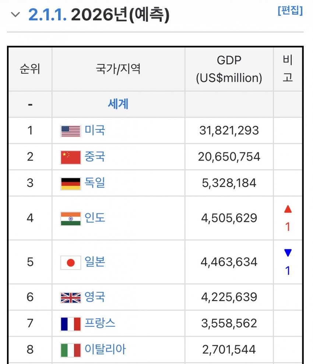Image resolution: width=313 pixels, height=364 pixels.
Task: Open the 프랑스 country link
Action: (x=100, y=323)
